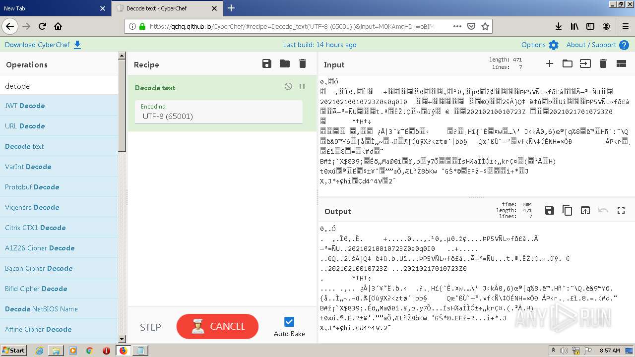The image size is (635, 357).
Task: Select Decode text operation in list
Action: pos(59,146)
